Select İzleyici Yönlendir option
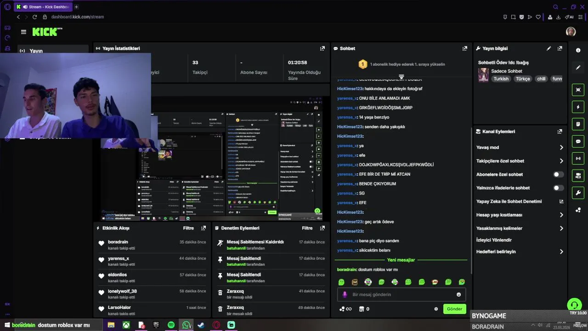588x331 pixels. [494, 240]
